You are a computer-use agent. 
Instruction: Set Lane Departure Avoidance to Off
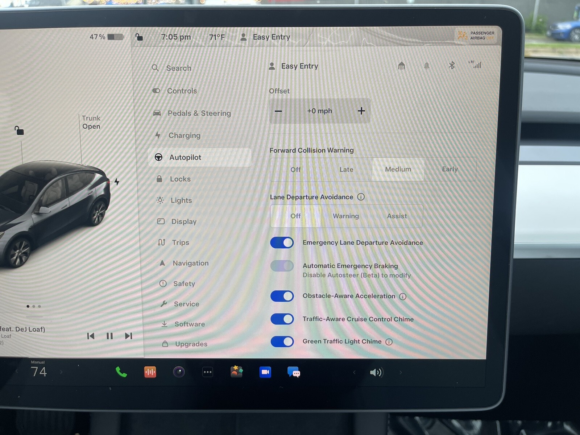[x=295, y=216]
